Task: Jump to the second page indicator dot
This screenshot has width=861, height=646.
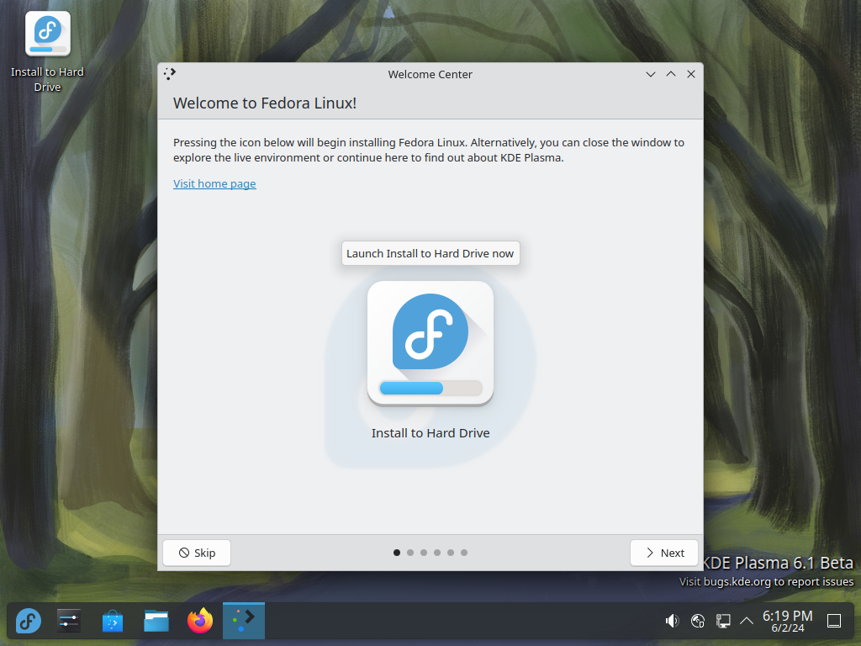Action: [x=410, y=553]
